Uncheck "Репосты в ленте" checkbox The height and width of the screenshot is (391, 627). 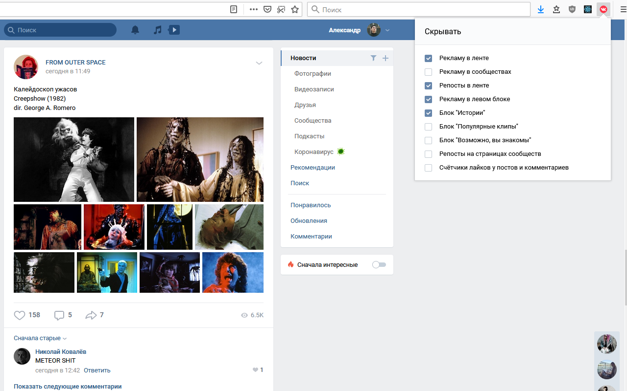click(429, 86)
